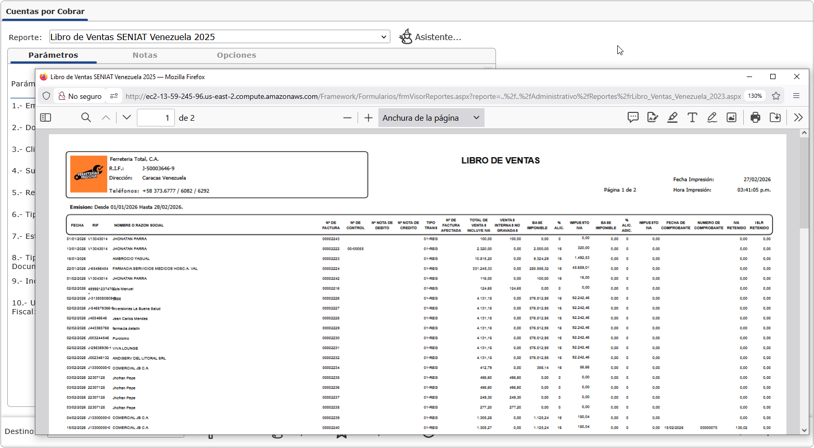The width and height of the screenshot is (814, 448).
Task: Expand the Reporte selection dropdown
Action: tap(384, 37)
